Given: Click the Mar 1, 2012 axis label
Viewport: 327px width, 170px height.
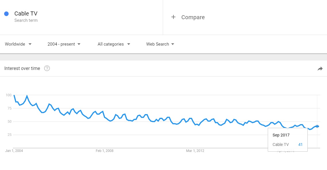Looking at the screenshot, I should [x=195, y=151].
